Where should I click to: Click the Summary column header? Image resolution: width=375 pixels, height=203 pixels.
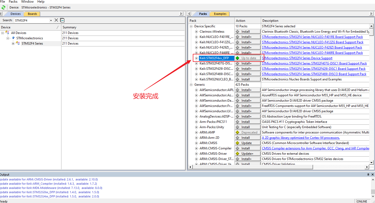[x=123, y=27]
